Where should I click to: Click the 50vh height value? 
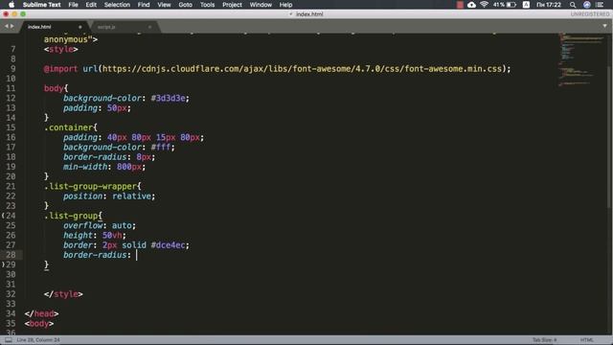pyautogui.click(x=112, y=236)
